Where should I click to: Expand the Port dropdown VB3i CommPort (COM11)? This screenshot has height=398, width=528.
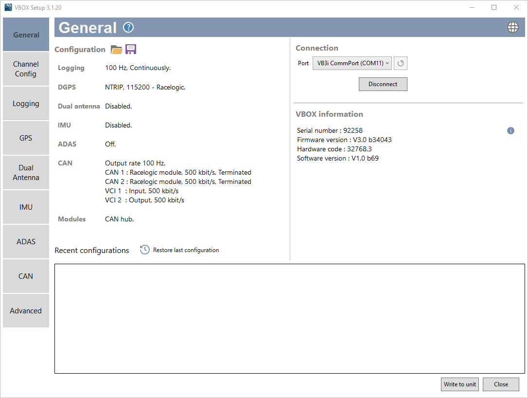[352, 63]
